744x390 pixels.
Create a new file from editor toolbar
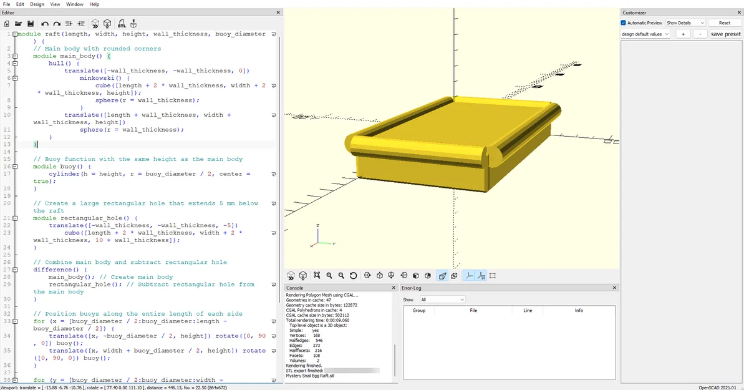7,24
